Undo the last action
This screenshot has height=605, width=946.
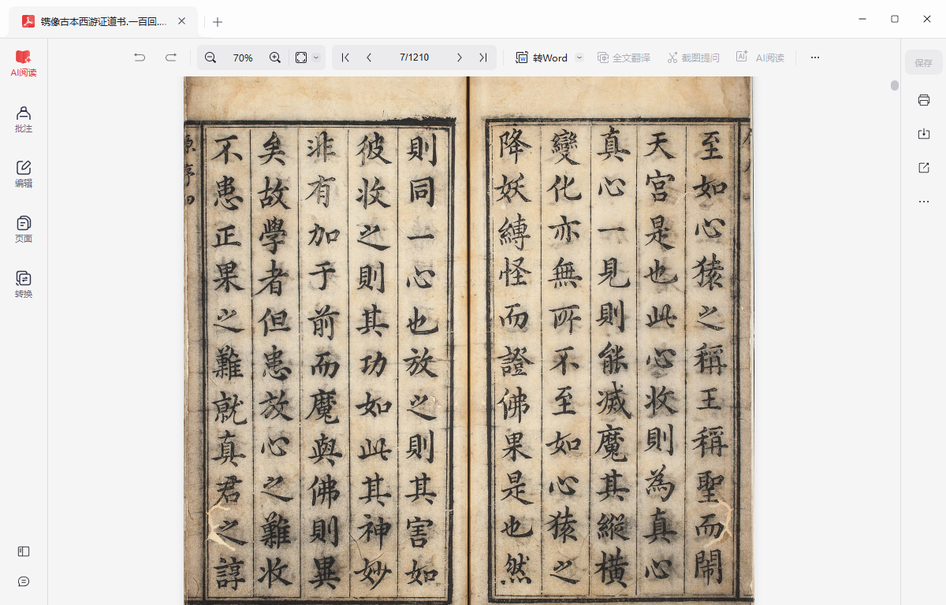tap(140, 58)
